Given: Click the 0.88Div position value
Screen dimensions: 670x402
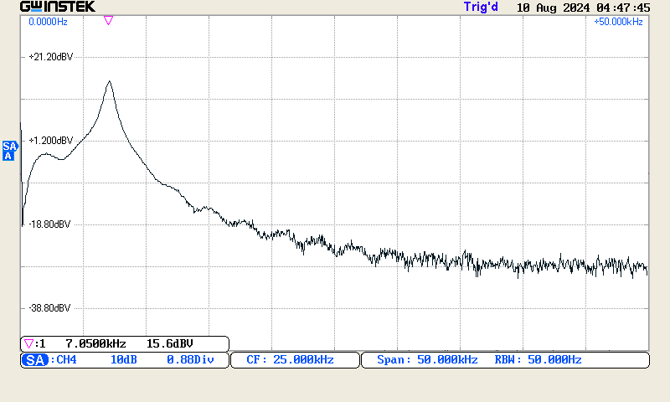Looking at the screenshot, I should click(x=191, y=360).
